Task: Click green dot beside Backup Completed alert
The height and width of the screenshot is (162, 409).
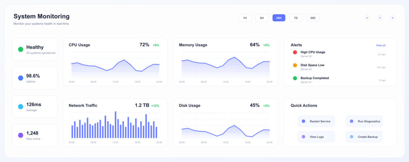Action: pos(295,78)
